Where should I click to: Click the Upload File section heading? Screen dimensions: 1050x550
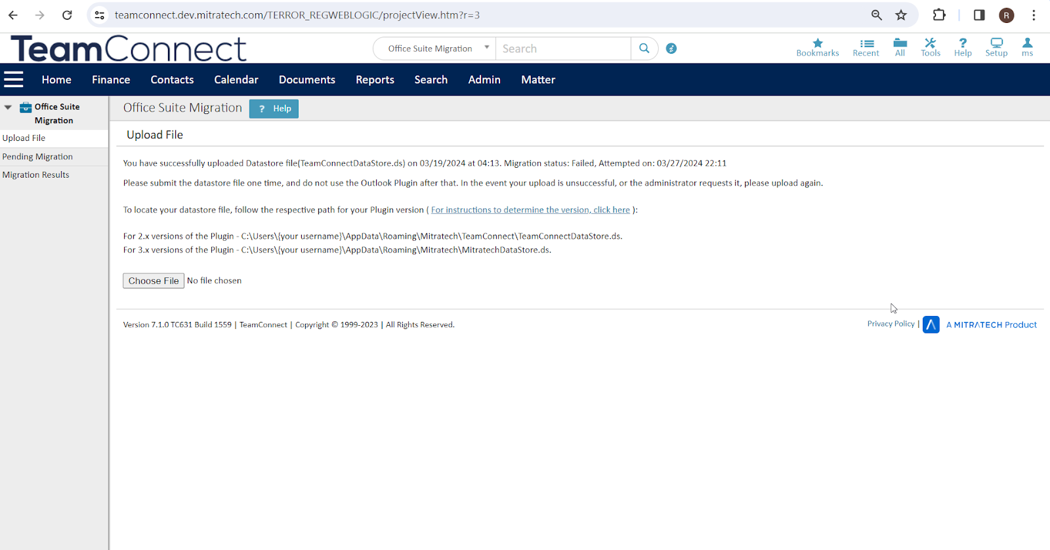click(x=155, y=134)
